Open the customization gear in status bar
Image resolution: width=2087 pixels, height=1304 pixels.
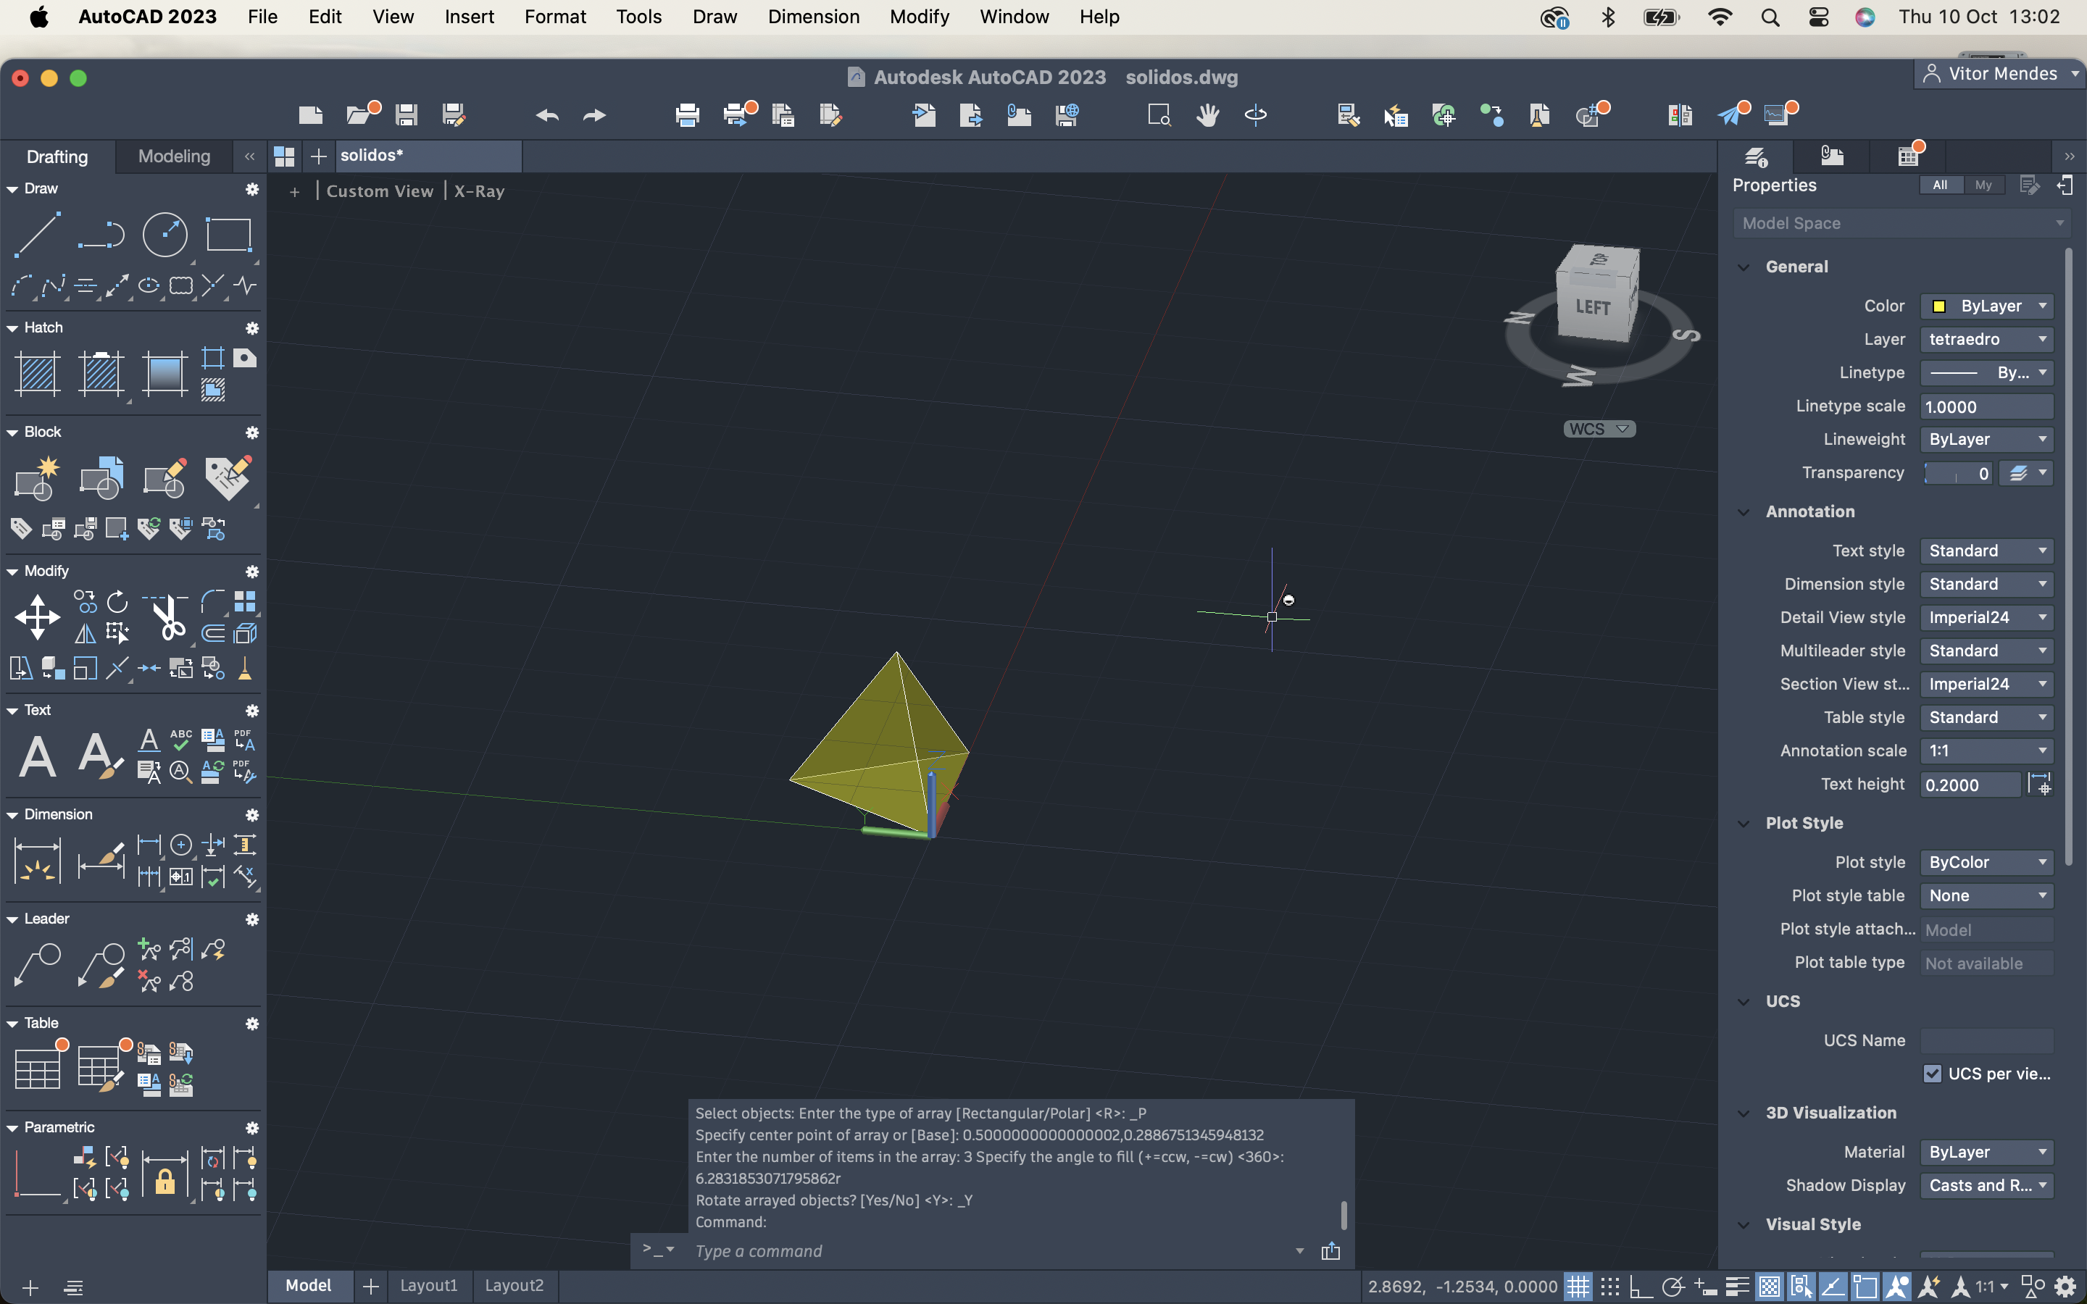[x=2065, y=1287]
